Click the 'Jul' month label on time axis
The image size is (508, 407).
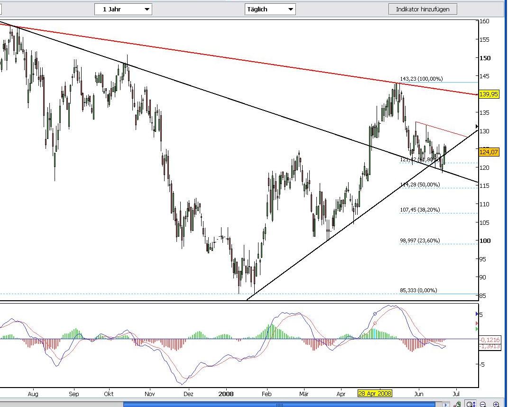coord(456,394)
